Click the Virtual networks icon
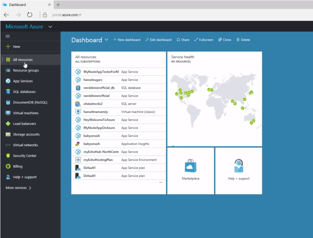Viewport: 313px width, 238px height. point(8,145)
